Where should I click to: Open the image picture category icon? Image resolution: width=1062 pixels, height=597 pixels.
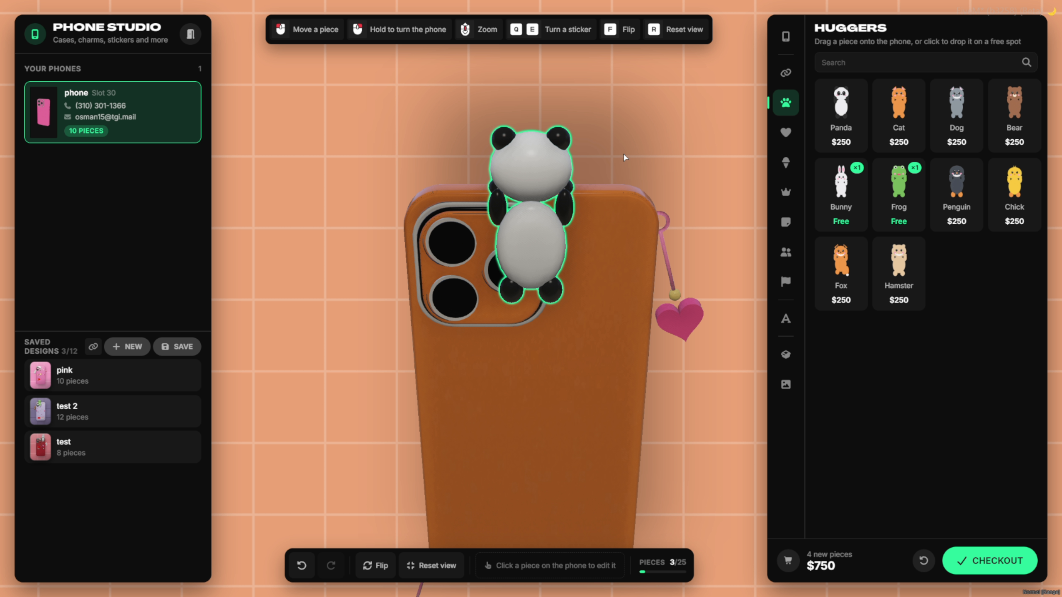[786, 384]
